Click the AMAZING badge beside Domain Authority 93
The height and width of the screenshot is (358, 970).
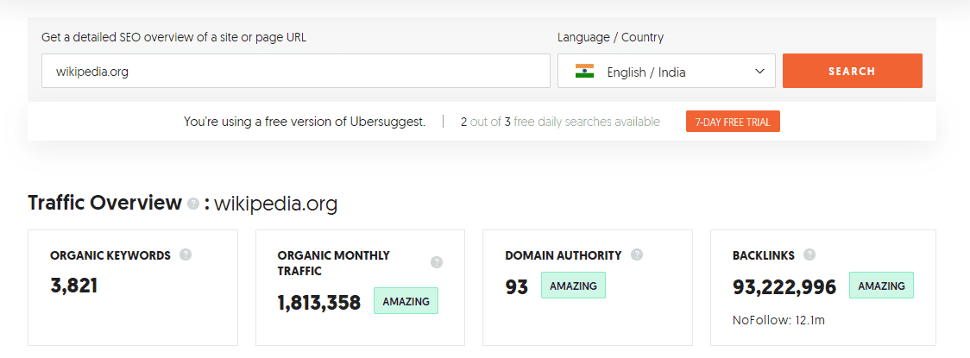(x=573, y=286)
